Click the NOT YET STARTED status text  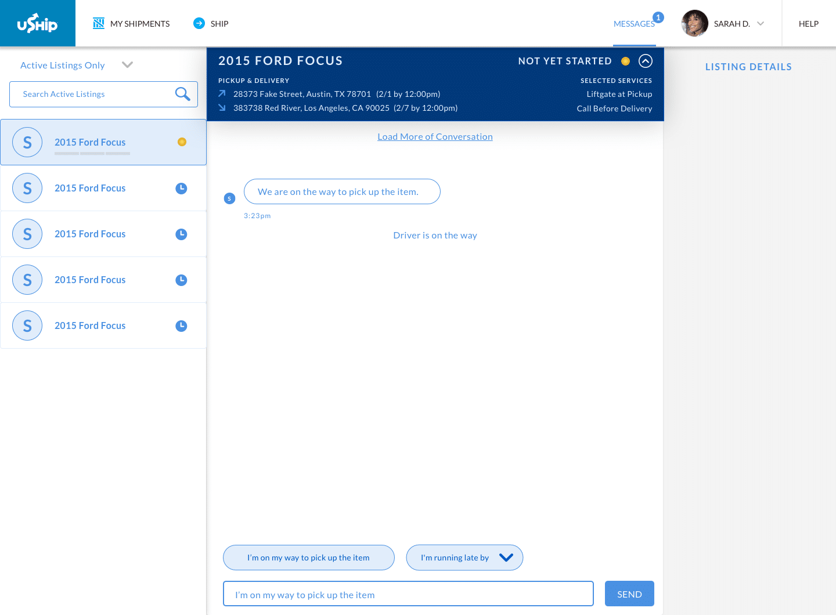click(565, 61)
